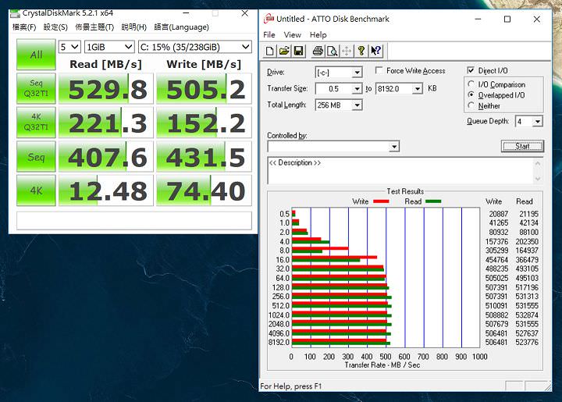Select the I/O Comparison radio option

[471, 84]
